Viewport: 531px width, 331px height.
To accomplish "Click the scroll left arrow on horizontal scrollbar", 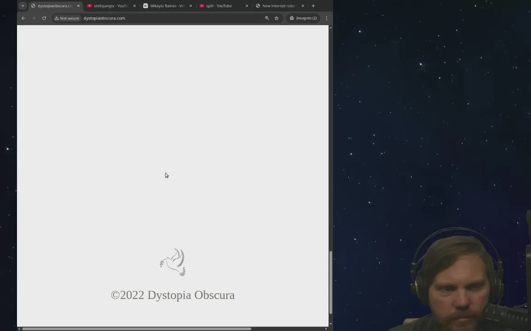I will (x=19, y=329).
